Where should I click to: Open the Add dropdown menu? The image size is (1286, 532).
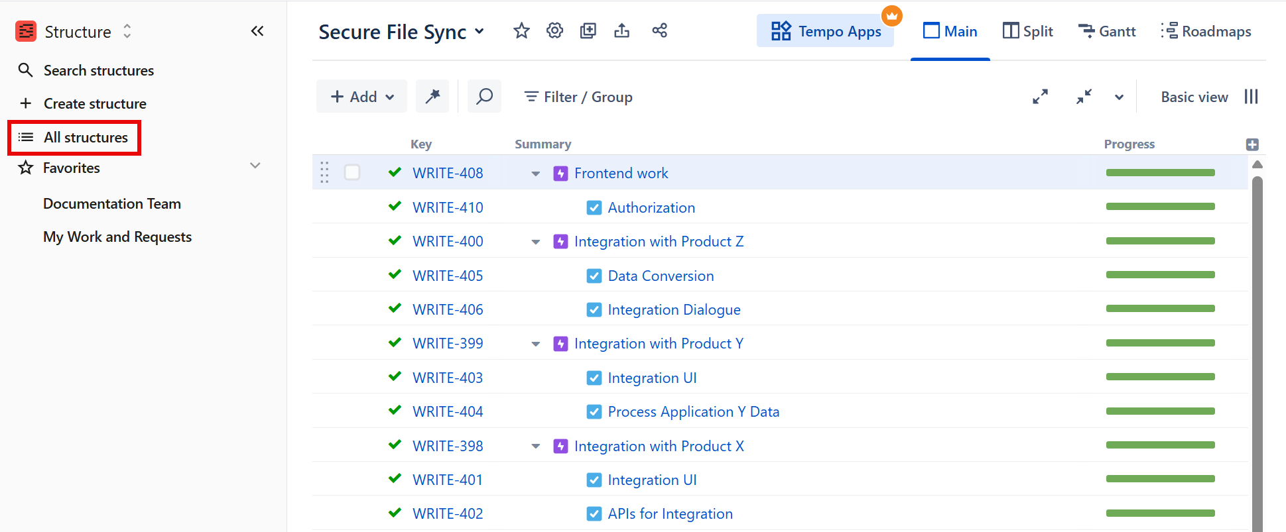pos(362,97)
